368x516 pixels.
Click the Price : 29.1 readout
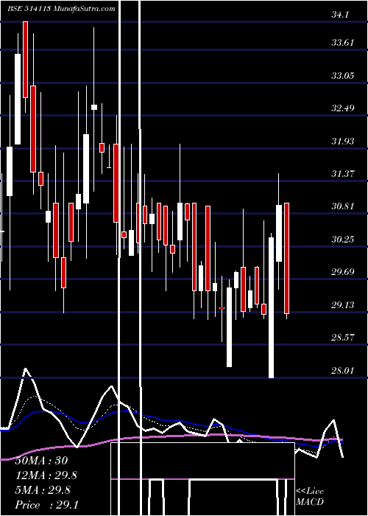coord(47,505)
